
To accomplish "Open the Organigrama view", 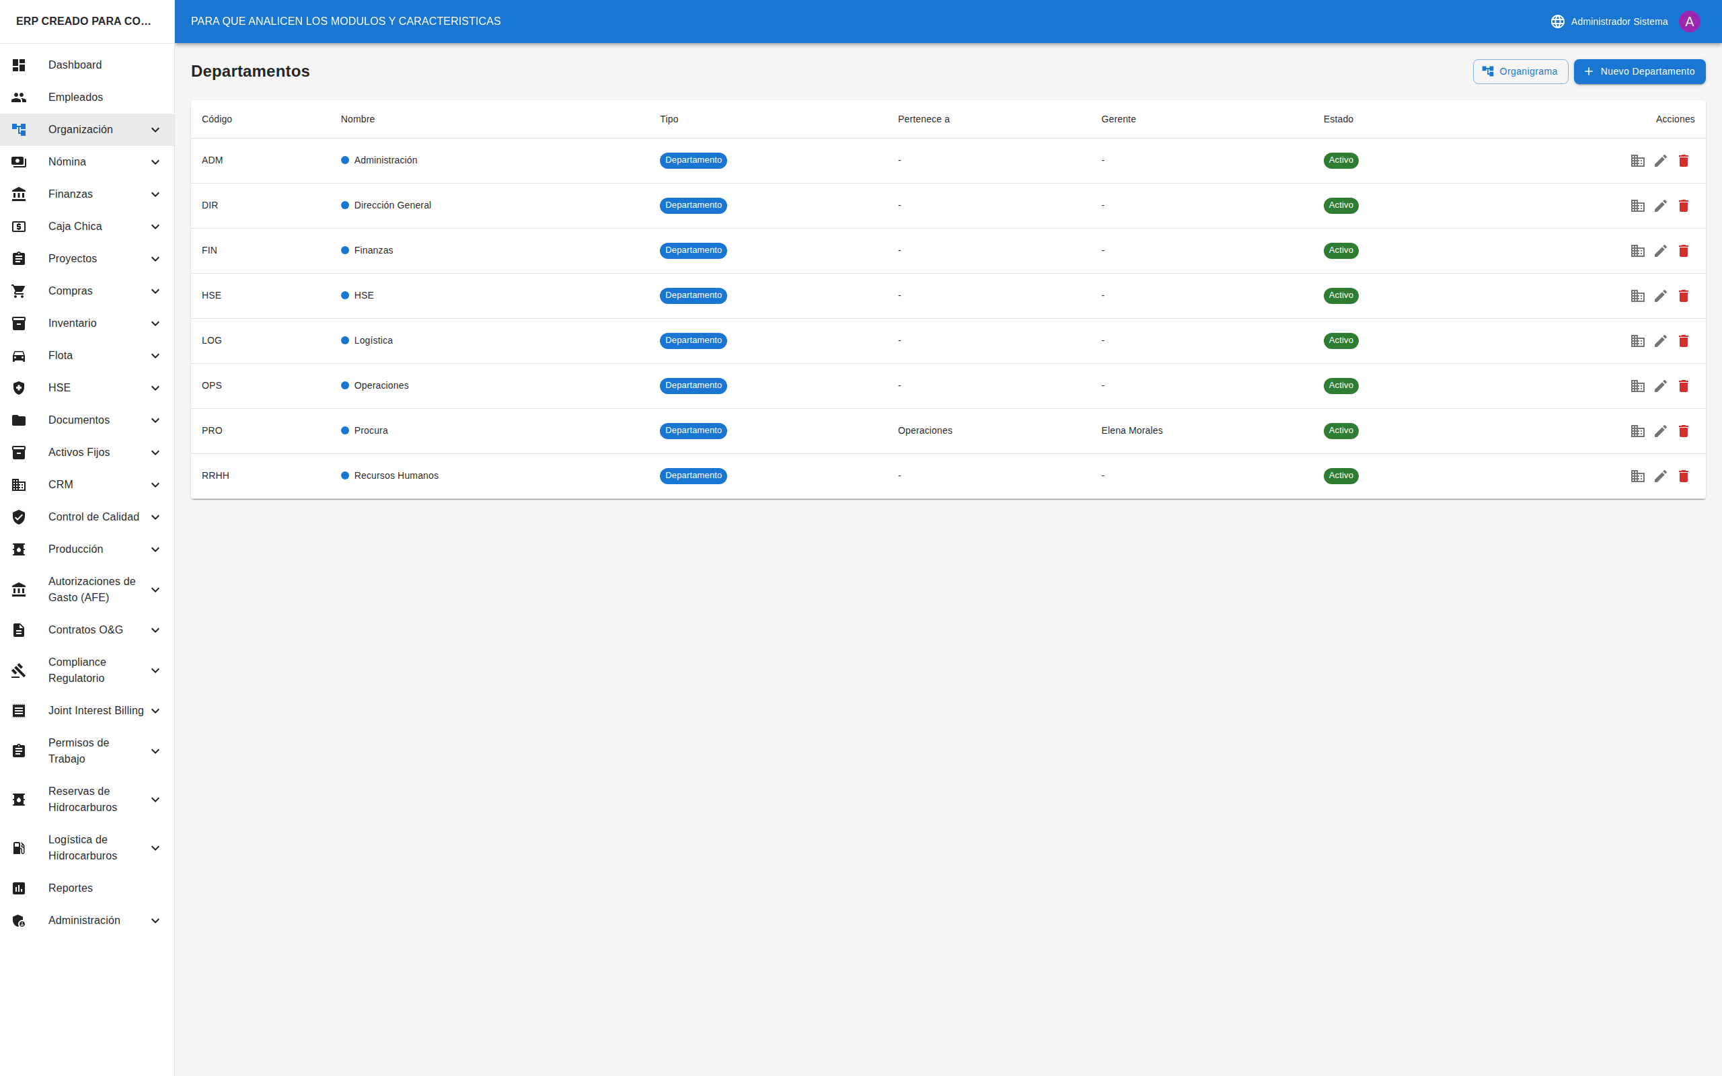I will (1520, 71).
